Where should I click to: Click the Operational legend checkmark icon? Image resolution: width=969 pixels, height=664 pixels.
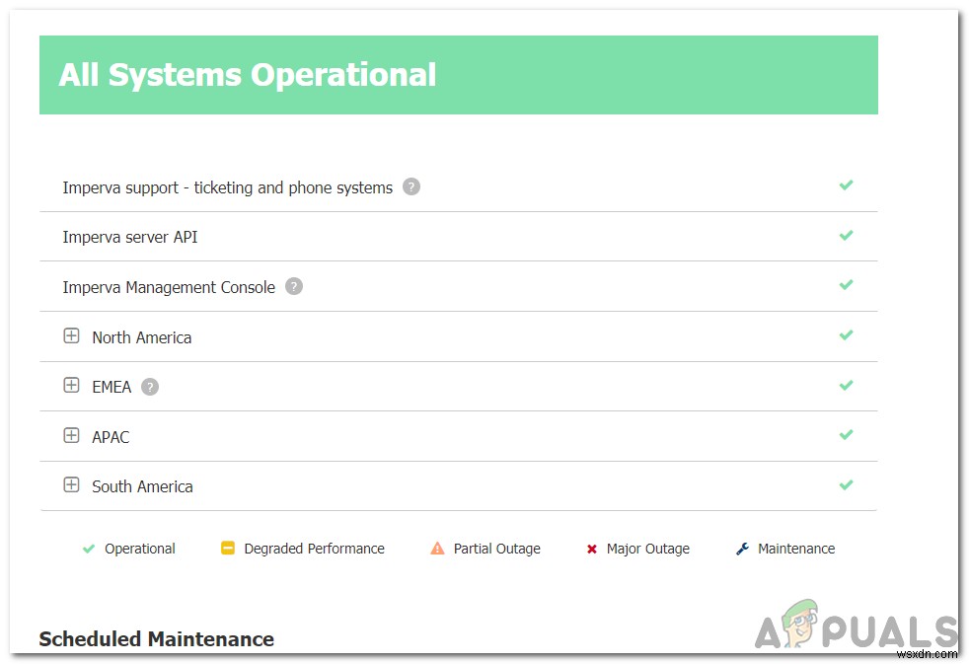(89, 549)
